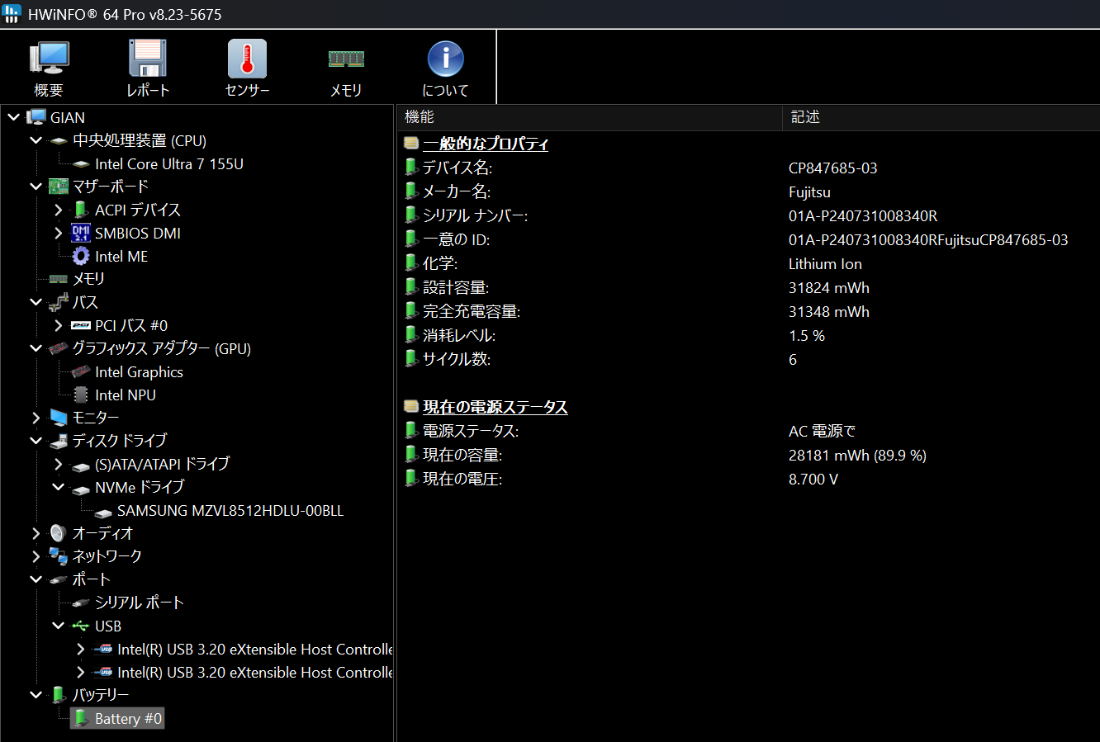Click the SMBIOS DMI icon

[81, 233]
